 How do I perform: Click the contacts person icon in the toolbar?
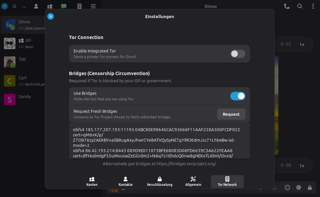(x=36, y=6)
